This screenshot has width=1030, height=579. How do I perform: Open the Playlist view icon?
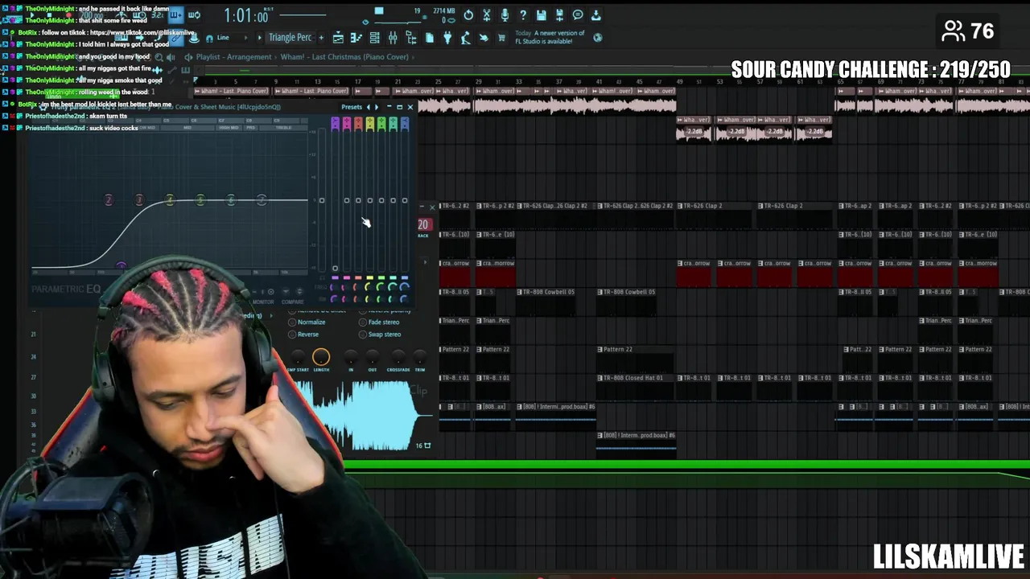click(338, 37)
